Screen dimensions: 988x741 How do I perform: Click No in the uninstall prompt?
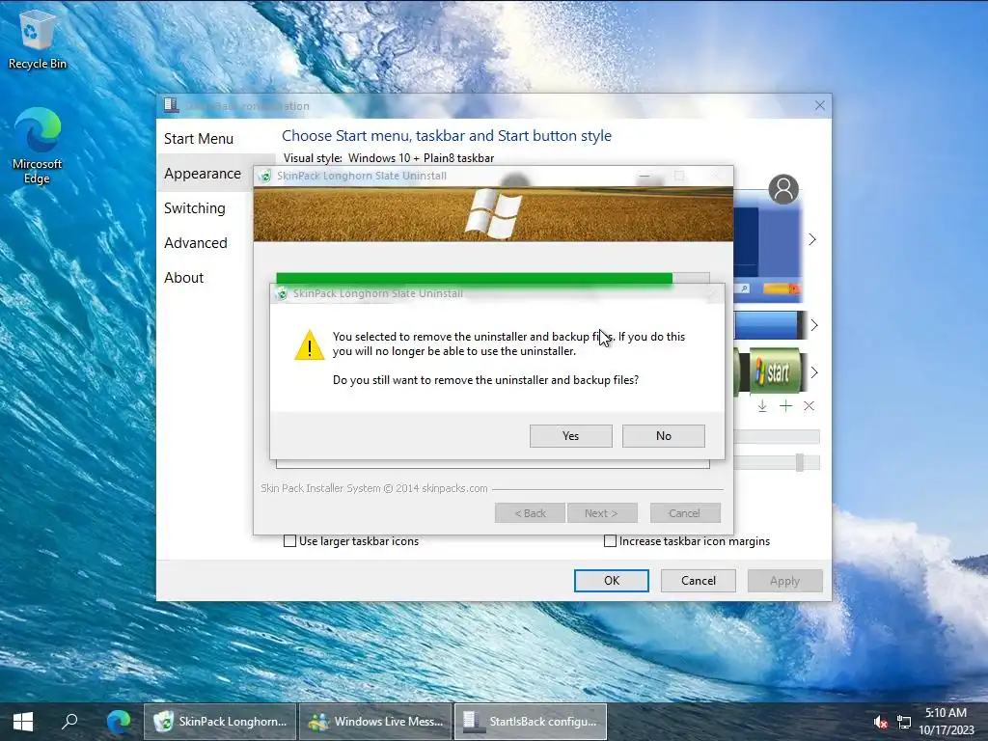[664, 436]
